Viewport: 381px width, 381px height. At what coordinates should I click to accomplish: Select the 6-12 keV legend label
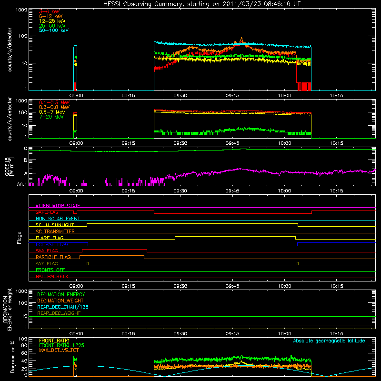tap(51, 16)
